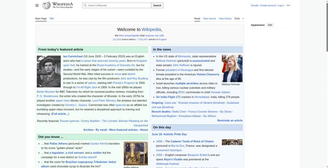Open the Cadaver Tomb image thumbnail
Image resolution: width=328 pixels, height=168 pixels.
(x=232, y=142)
